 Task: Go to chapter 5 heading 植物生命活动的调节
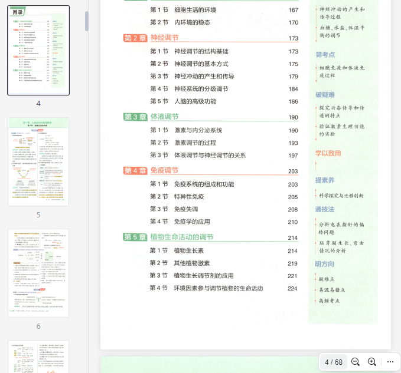point(182,237)
